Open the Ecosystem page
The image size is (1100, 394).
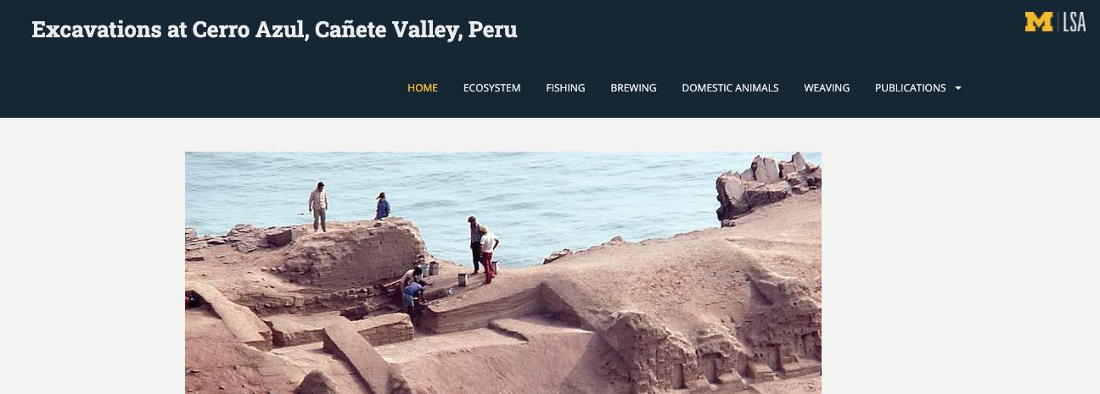491,88
